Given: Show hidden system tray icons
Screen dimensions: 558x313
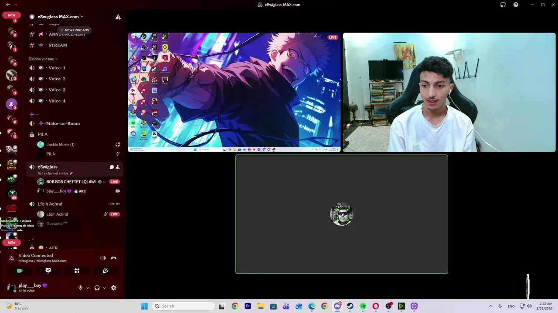Looking at the screenshot, I should tap(490, 306).
